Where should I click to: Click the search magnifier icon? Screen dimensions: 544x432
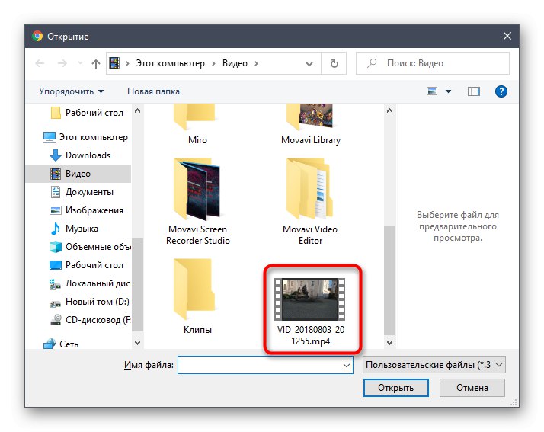coord(372,63)
